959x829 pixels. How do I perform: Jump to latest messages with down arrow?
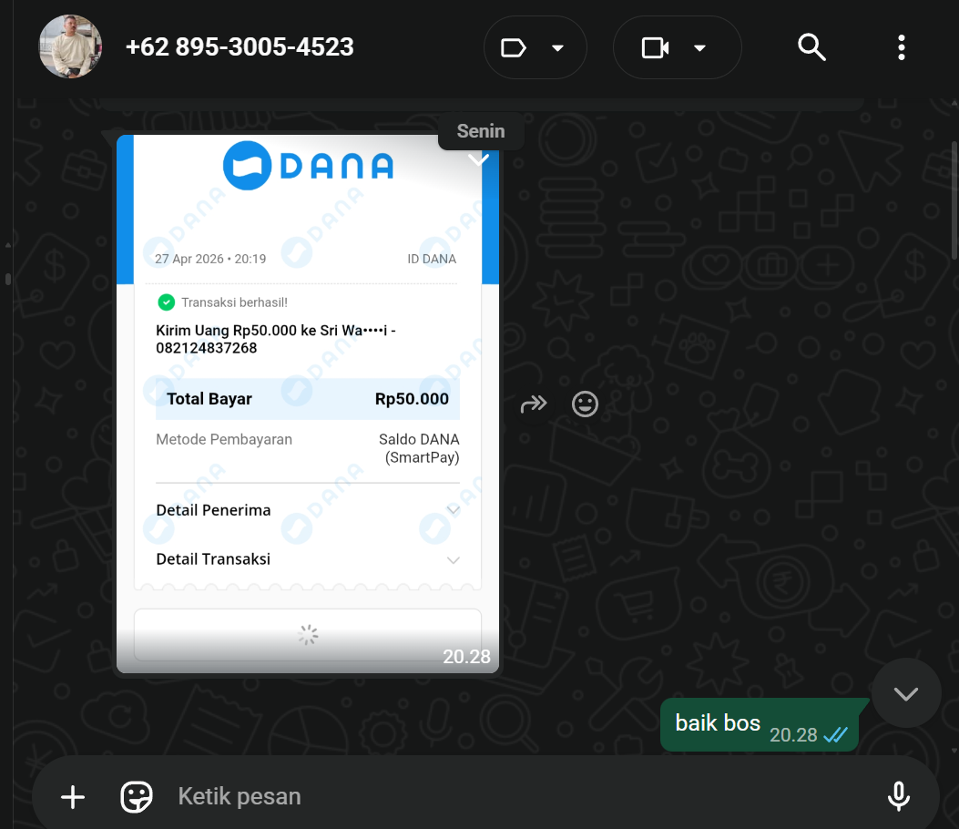[906, 693]
